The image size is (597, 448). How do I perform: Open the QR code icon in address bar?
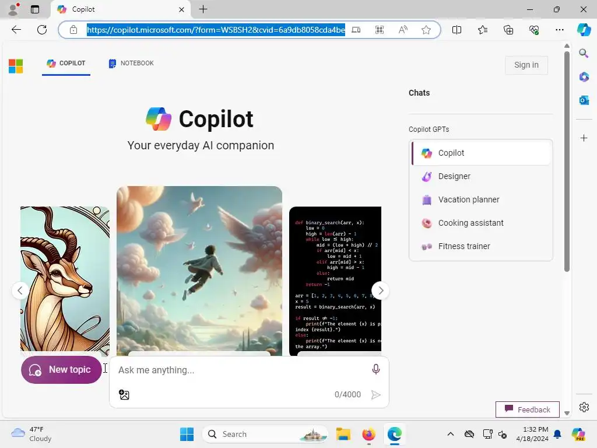379,30
